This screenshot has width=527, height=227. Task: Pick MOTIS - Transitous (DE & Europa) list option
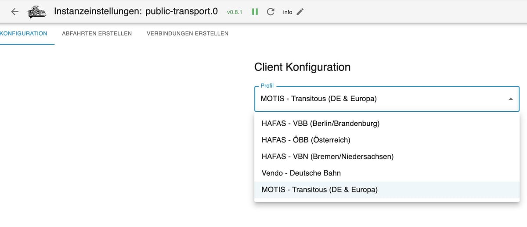click(x=387, y=190)
